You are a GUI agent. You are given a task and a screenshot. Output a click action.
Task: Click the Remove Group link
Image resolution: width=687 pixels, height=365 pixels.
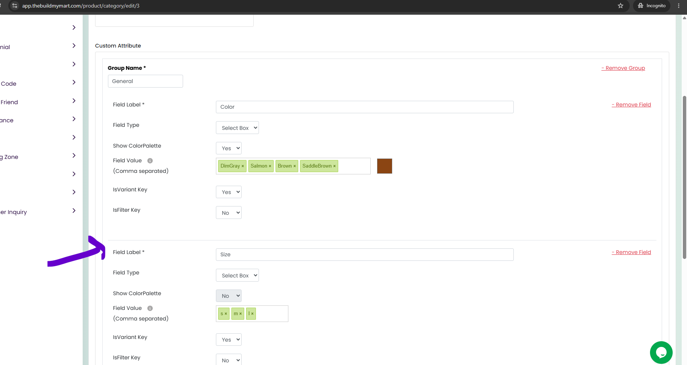[623, 68]
